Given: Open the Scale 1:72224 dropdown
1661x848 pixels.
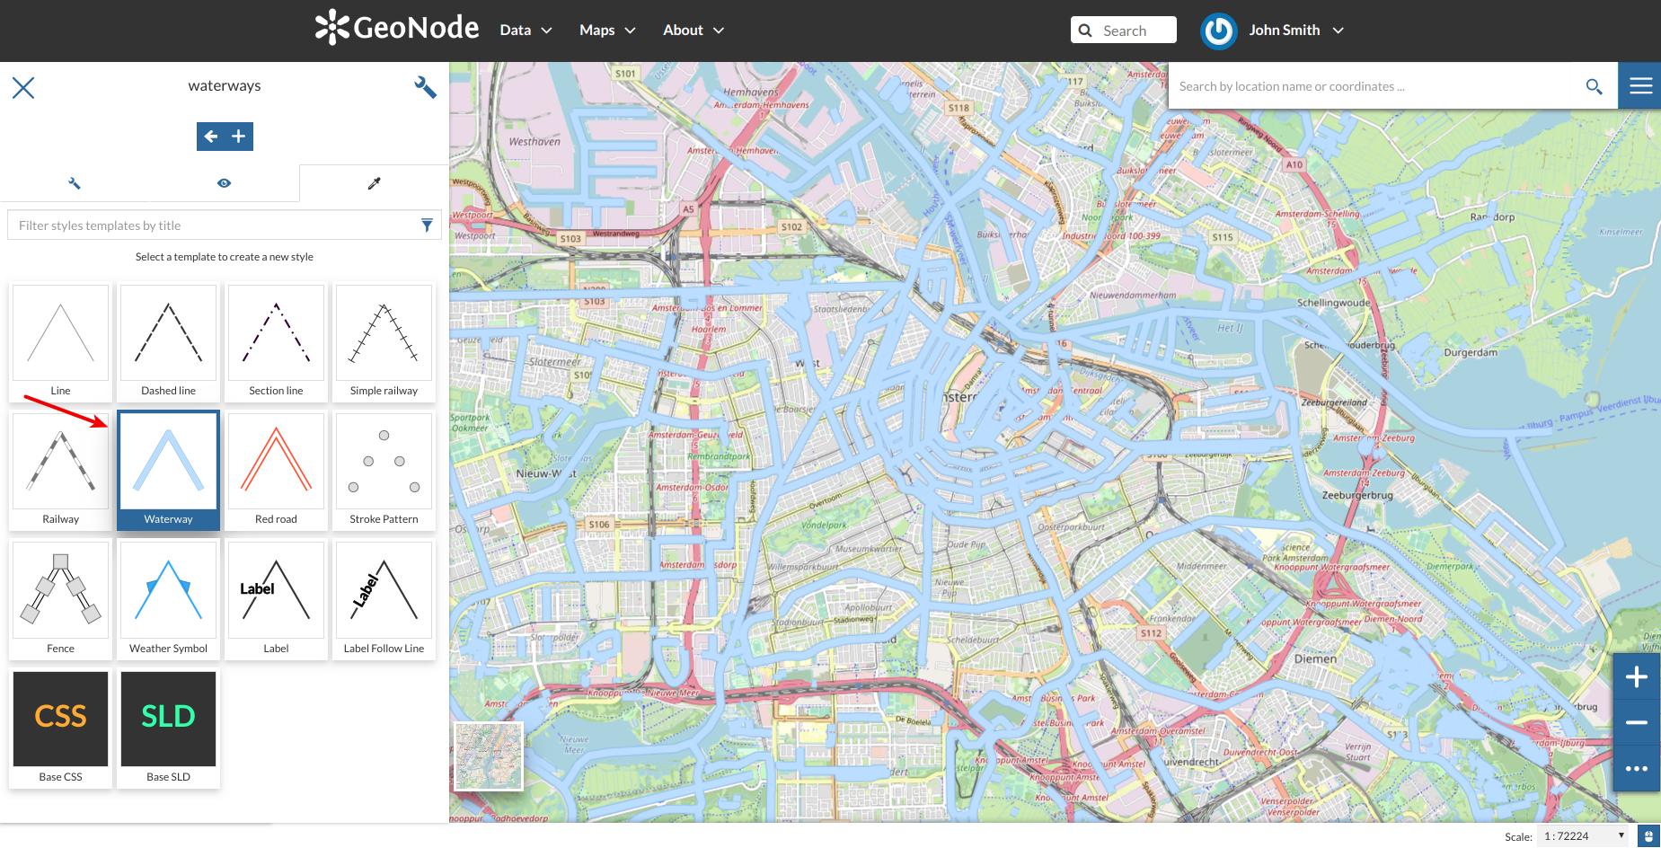Looking at the screenshot, I should click(1583, 836).
